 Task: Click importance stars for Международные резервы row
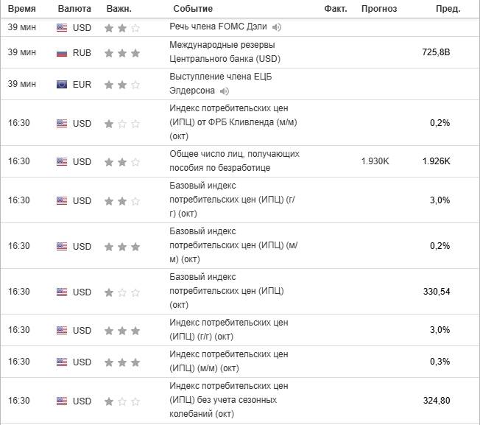tap(122, 53)
